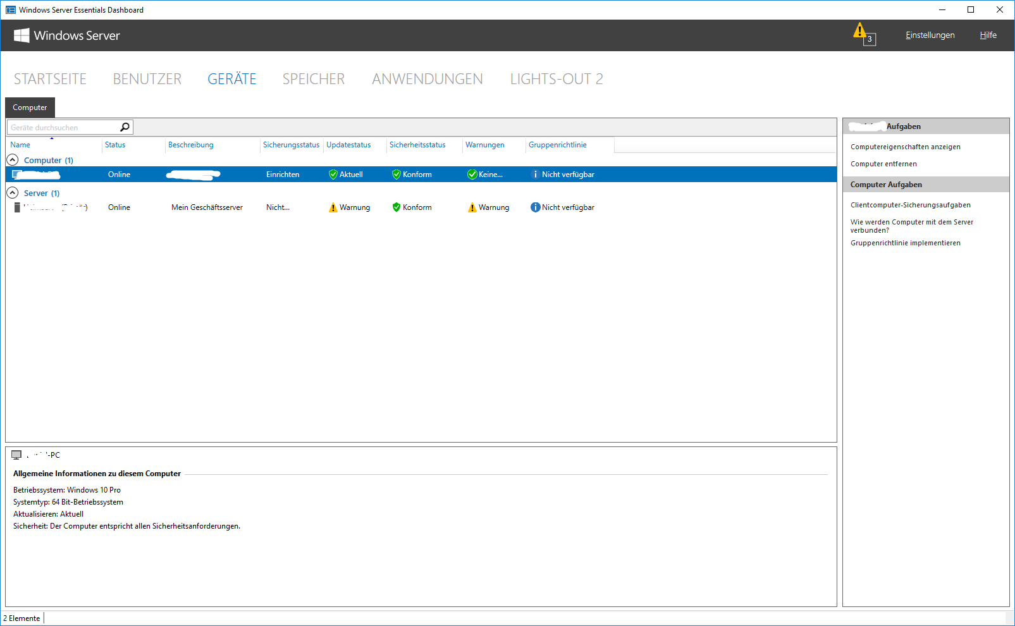Click the 'Sicherheit: Der Computer entspricht' line

point(126,526)
